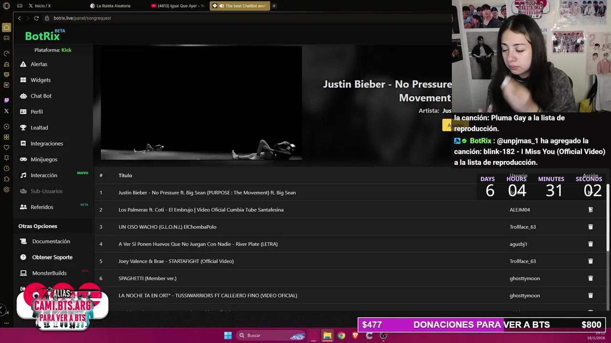611x343 pixels.
Task: Click Trollface_63 beside UN OSO WACHO
Action: pyautogui.click(x=523, y=227)
